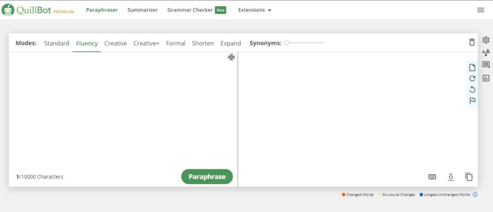Open the compare modes icon
This screenshot has height=212, width=493.
coord(486,53)
